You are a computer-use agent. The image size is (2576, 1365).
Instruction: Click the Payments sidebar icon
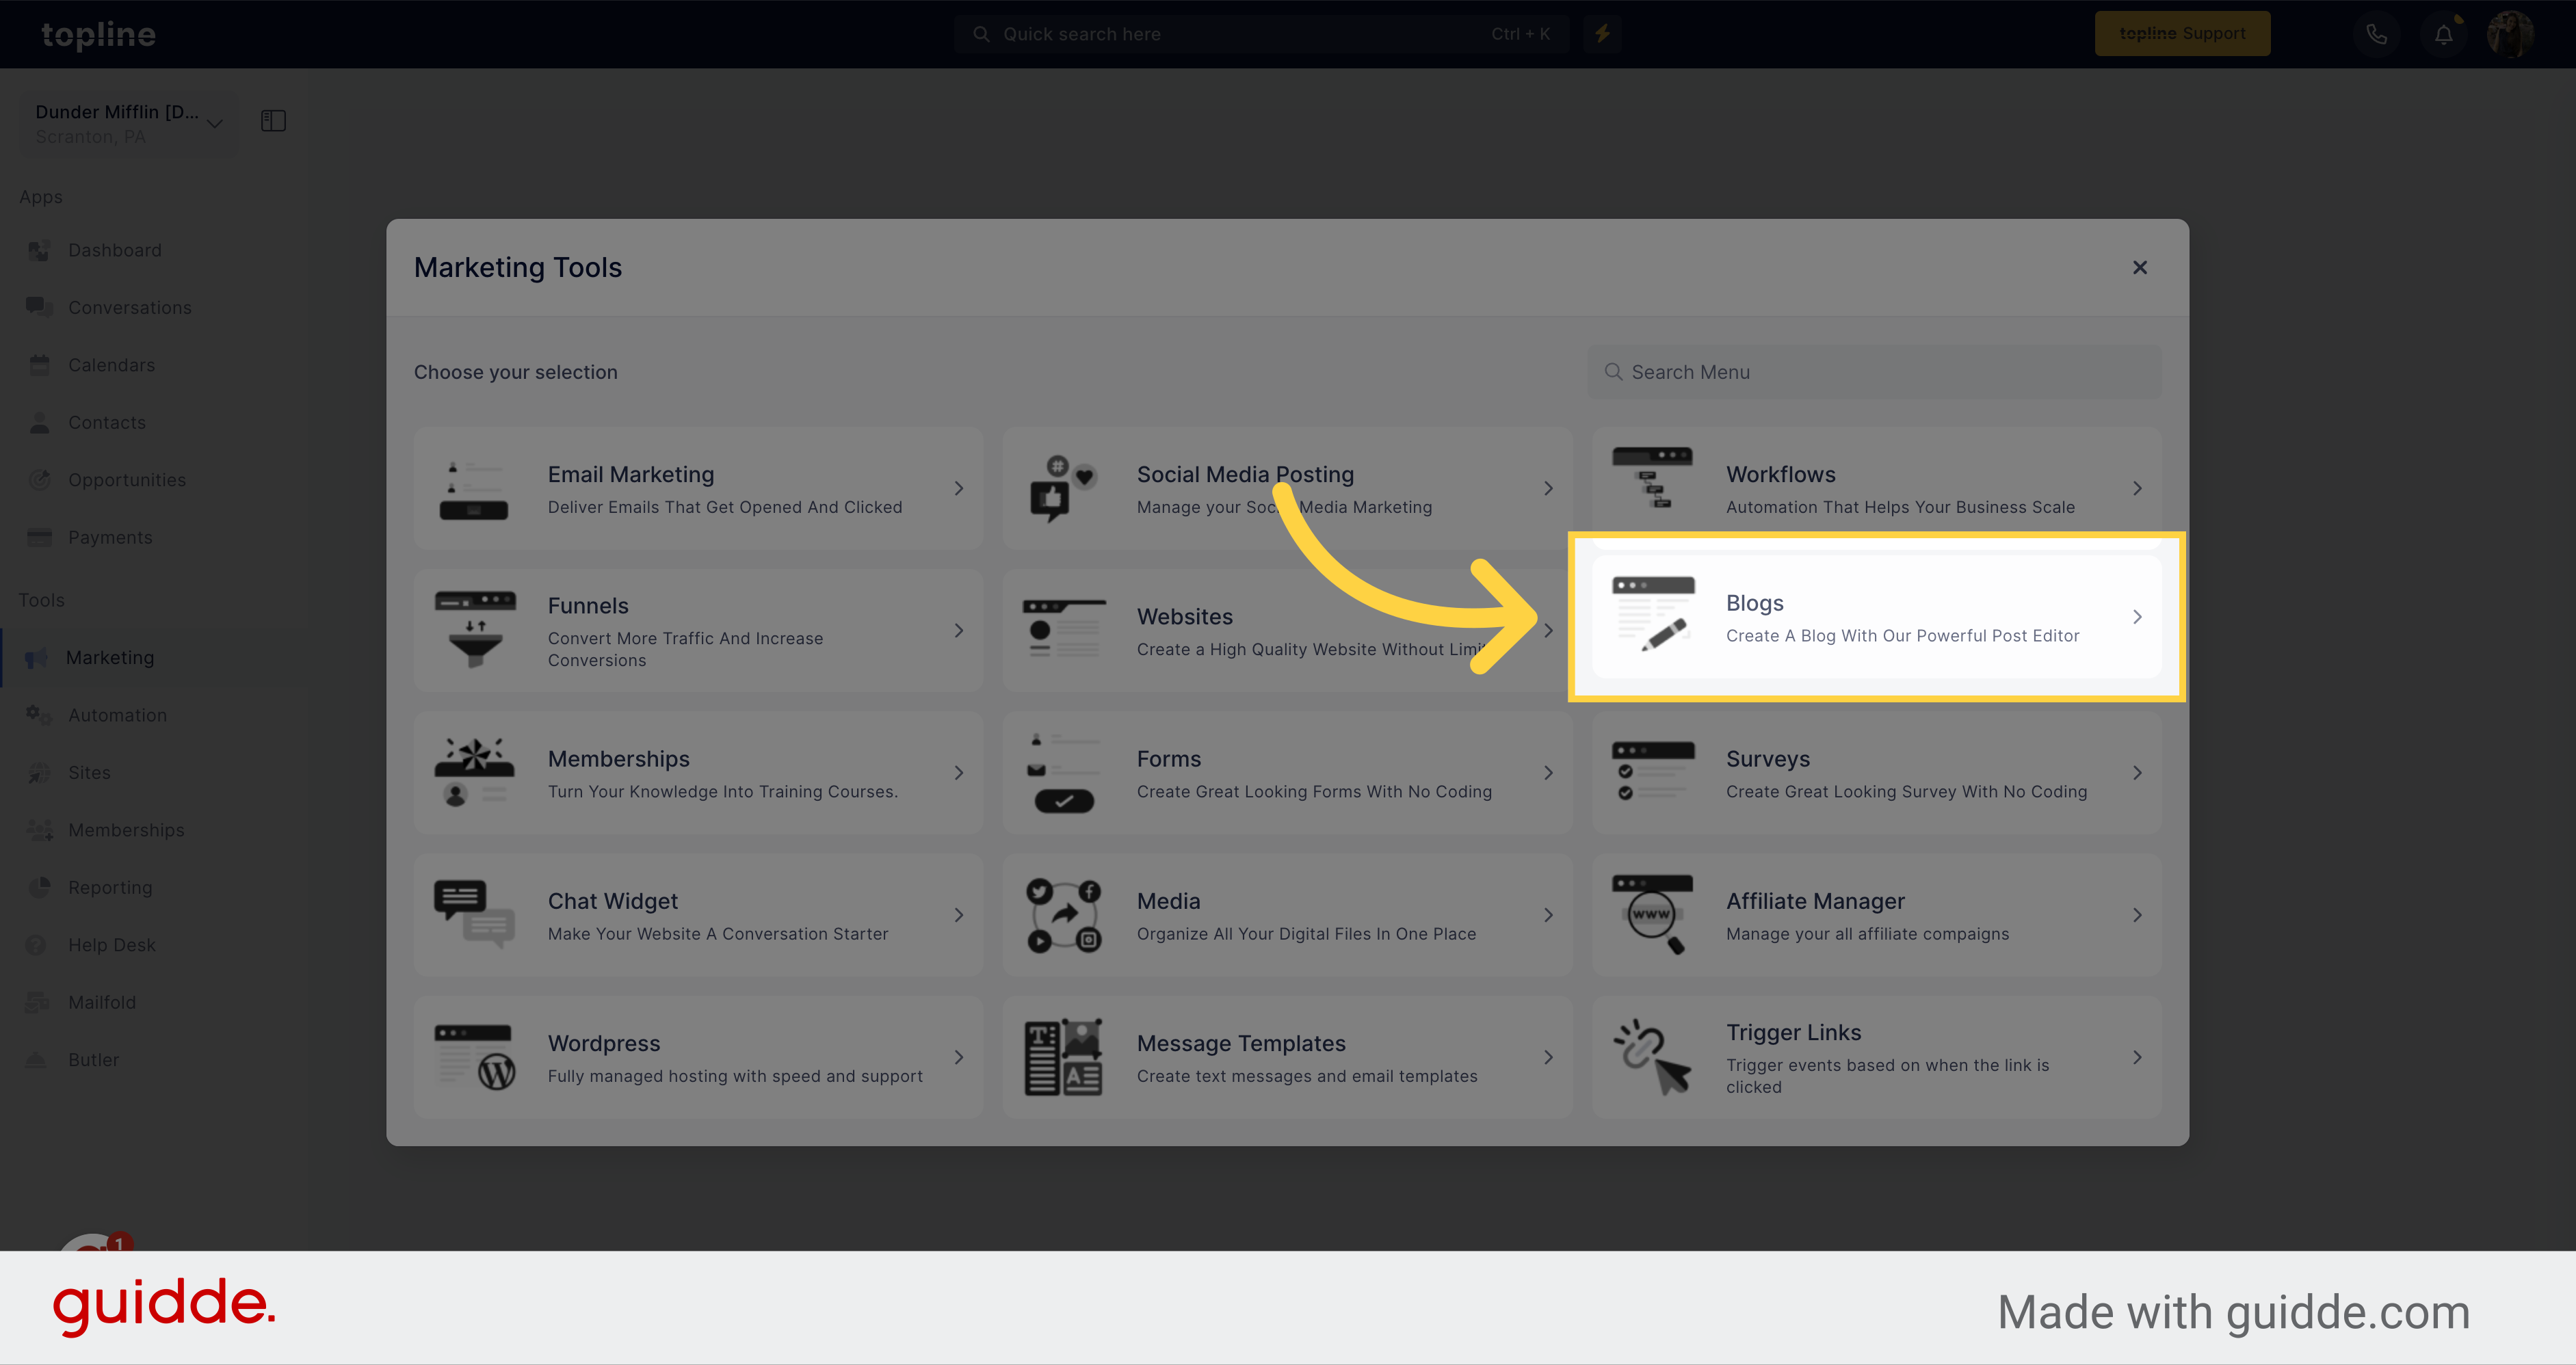[39, 537]
